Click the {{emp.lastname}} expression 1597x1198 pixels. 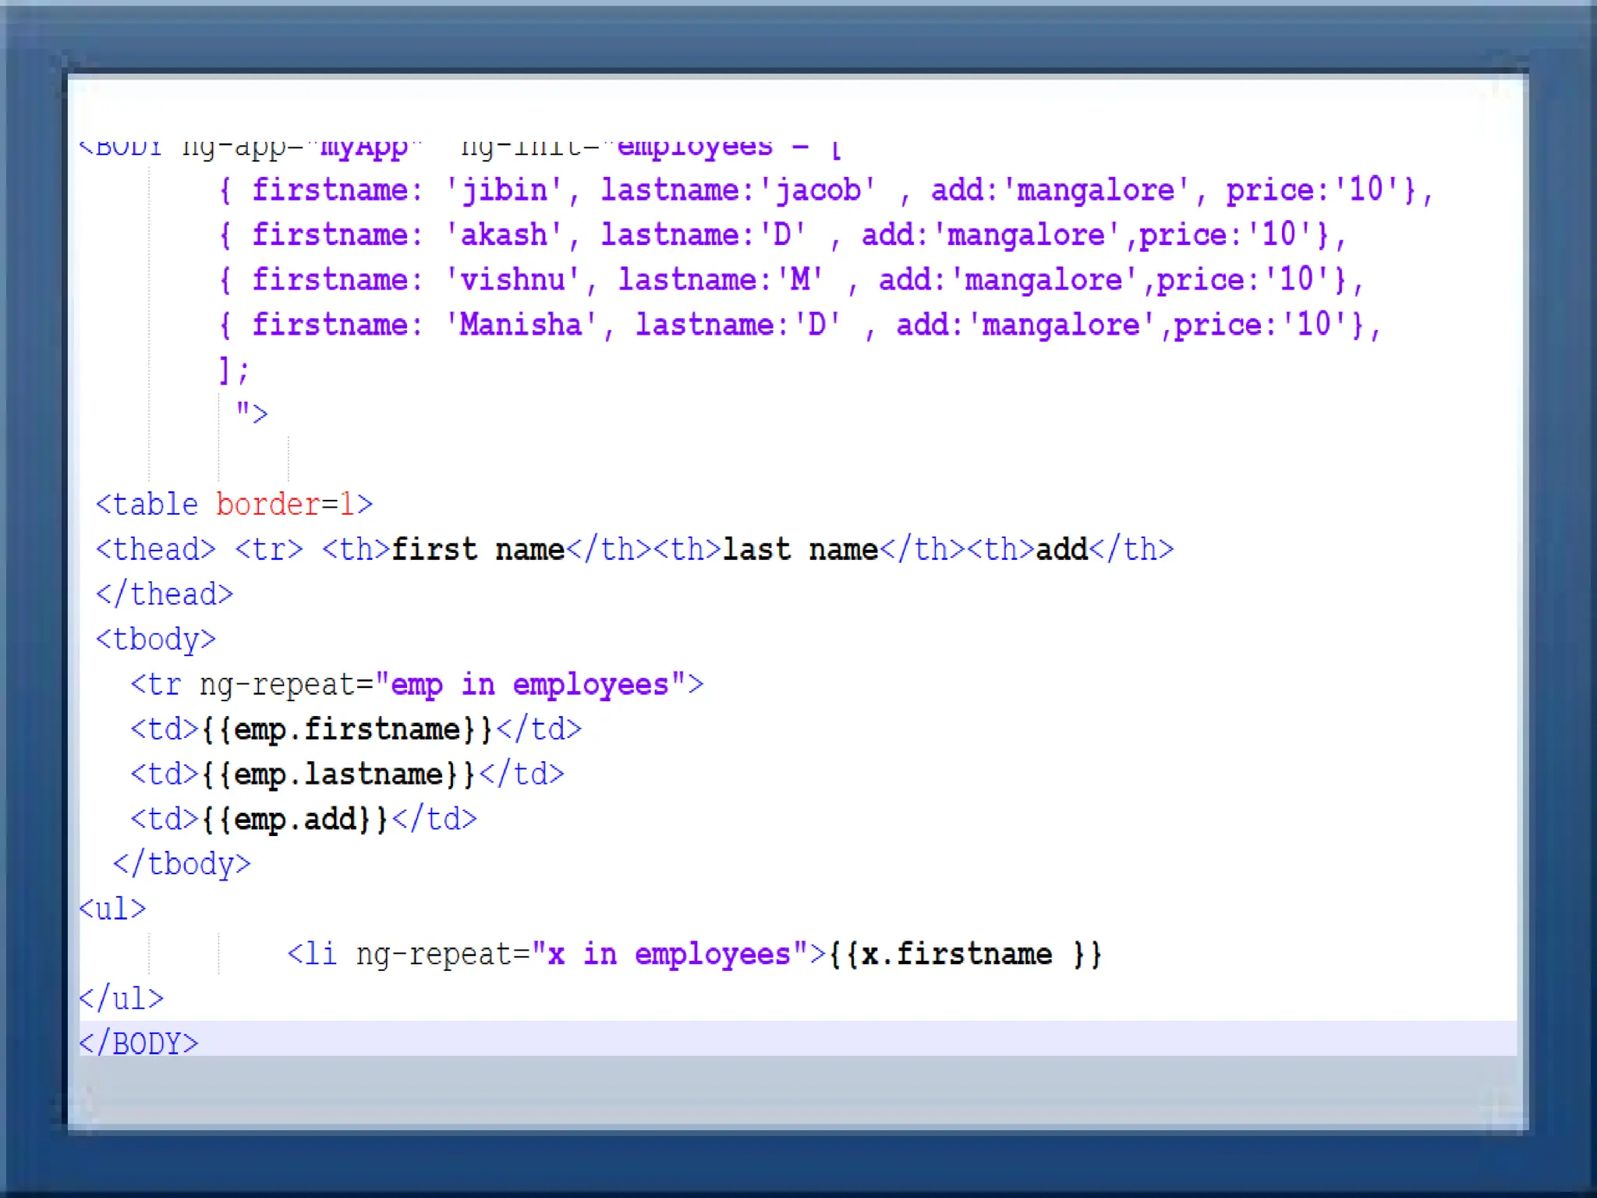tap(338, 774)
